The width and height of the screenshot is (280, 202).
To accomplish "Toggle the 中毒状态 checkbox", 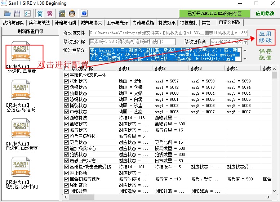I will [66, 112].
